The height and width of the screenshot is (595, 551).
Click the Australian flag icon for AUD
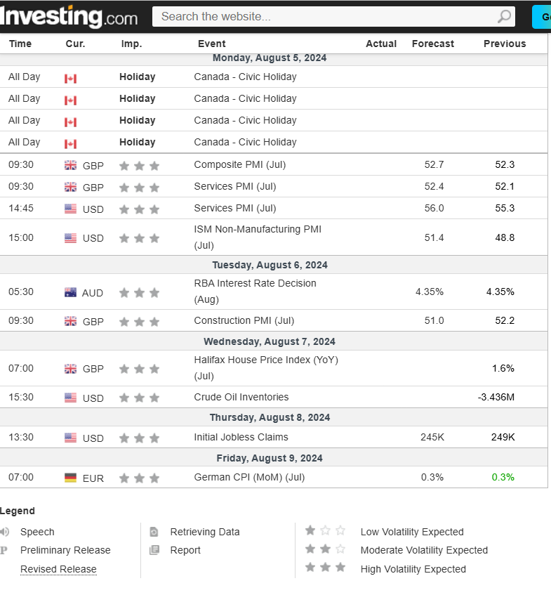coord(71,292)
